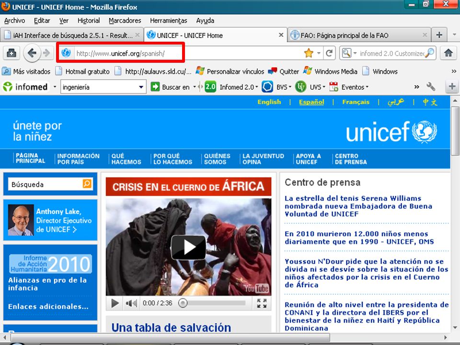Open the Marcadores menu
Image resolution: width=460 pixels, height=345 pixels.
point(125,21)
